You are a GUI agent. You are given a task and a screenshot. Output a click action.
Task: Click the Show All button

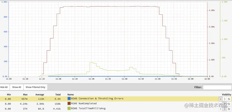(17, 87)
